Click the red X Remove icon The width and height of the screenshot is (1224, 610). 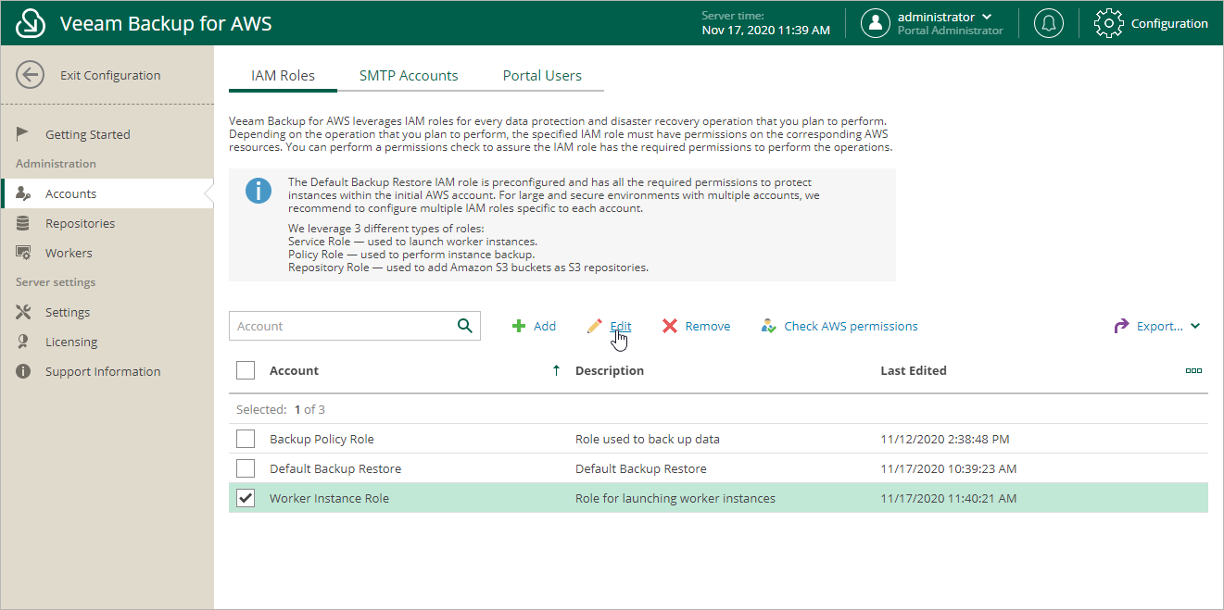click(670, 326)
